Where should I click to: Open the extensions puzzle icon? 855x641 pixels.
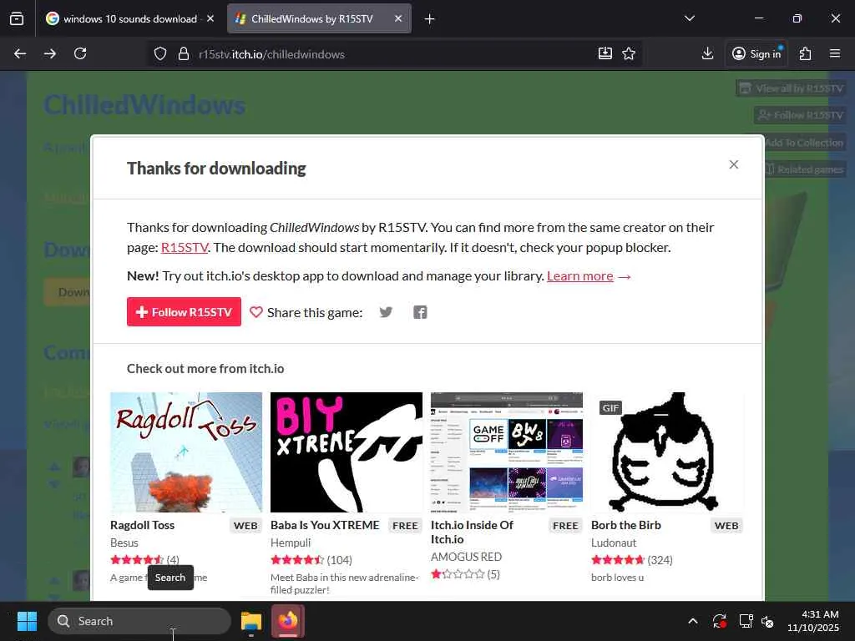coord(806,53)
